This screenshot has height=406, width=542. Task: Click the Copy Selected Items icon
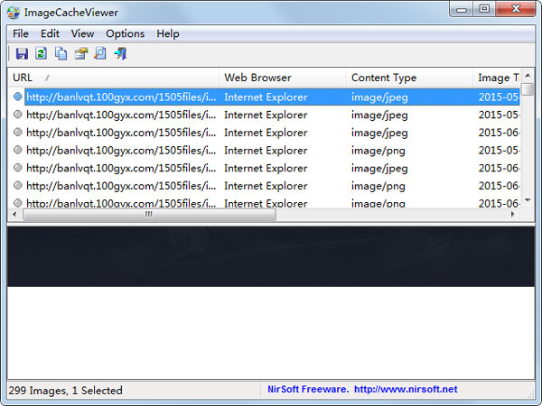pyautogui.click(x=61, y=54)
